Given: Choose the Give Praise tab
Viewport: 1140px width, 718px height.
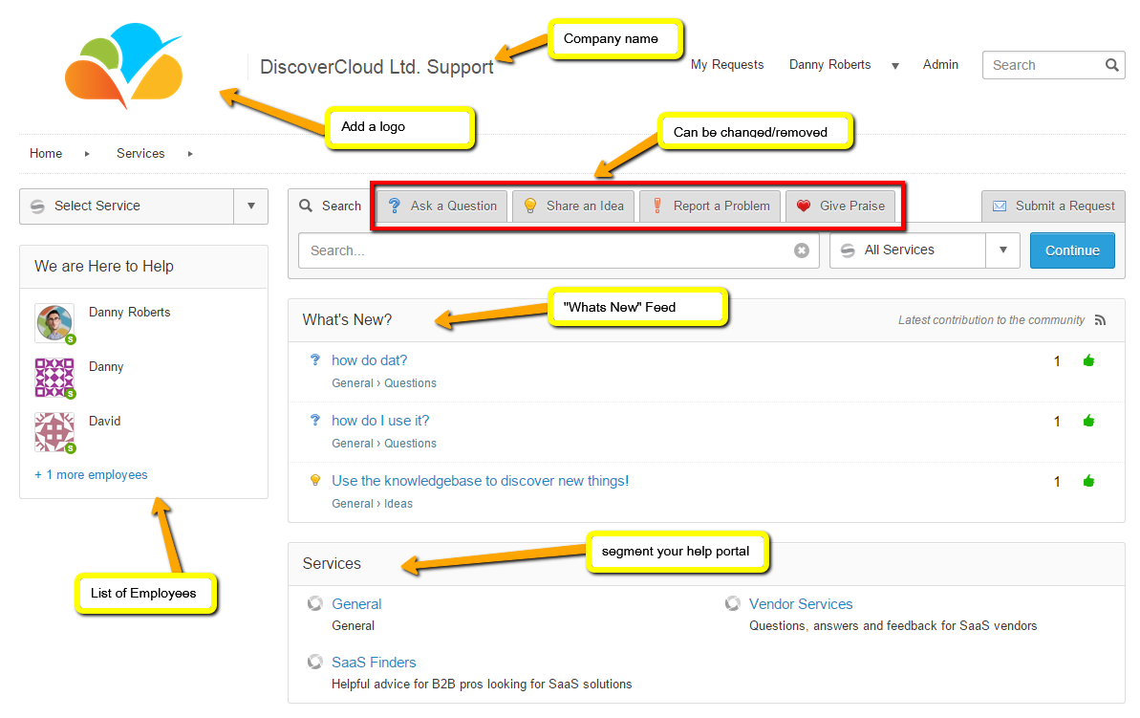Looking at the screenshot, I should (840, 206).
